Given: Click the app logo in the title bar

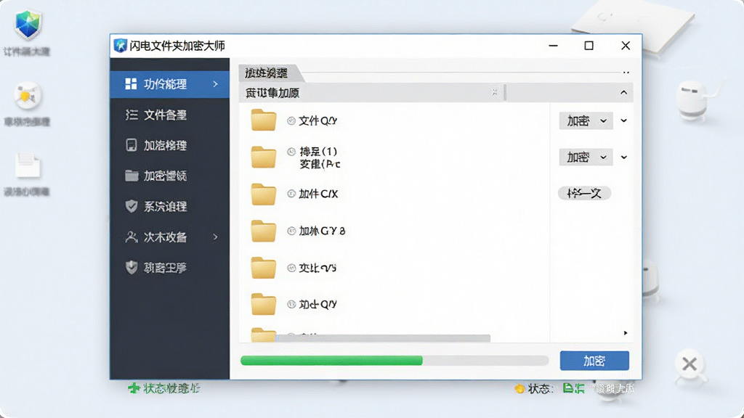Looking at the screenshot, I should coord(121,46).
